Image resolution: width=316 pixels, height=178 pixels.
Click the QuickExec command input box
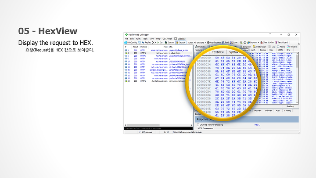point(158,128)
